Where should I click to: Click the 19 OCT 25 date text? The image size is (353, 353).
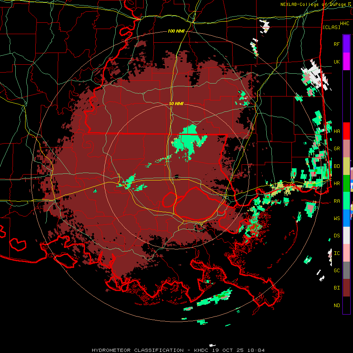point(229,350)
